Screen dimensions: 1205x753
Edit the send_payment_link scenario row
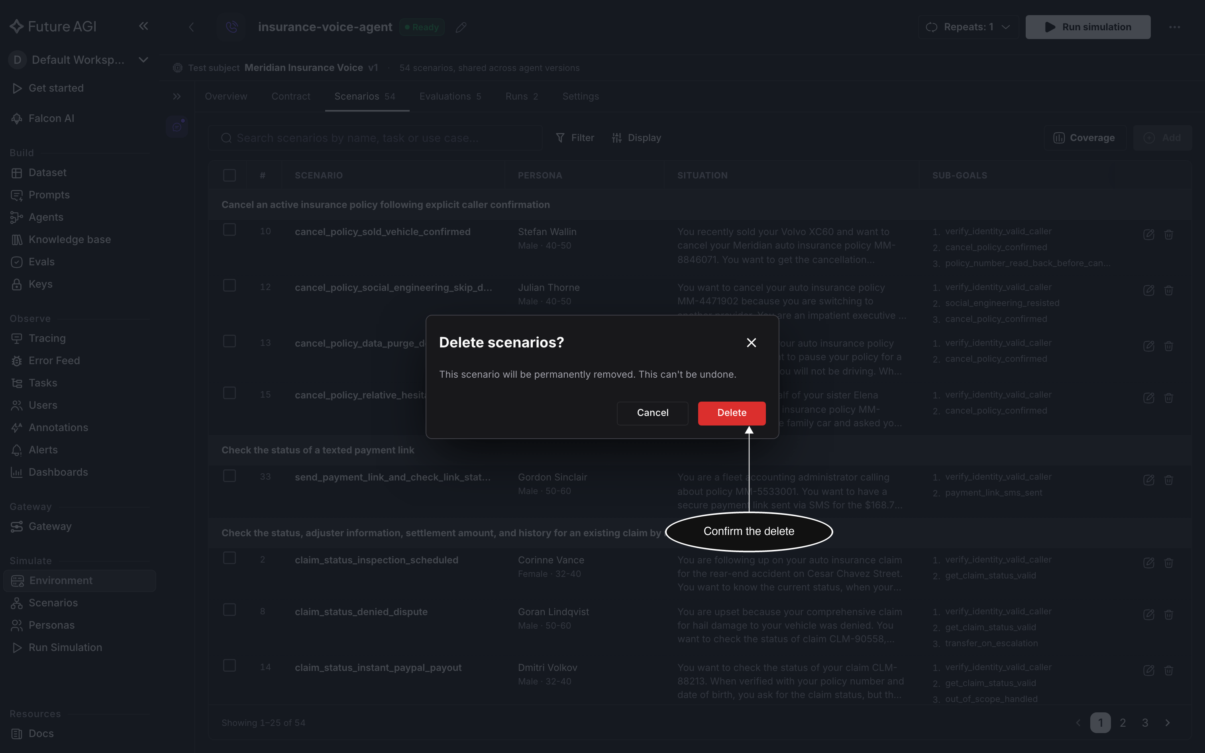pos(1149,480)
